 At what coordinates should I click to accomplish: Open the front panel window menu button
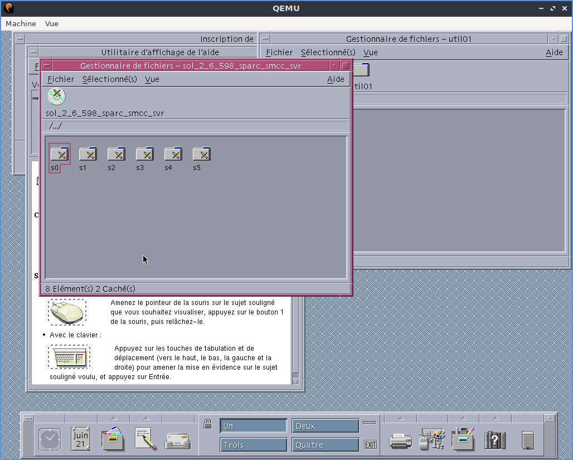(x=28, y=418)
